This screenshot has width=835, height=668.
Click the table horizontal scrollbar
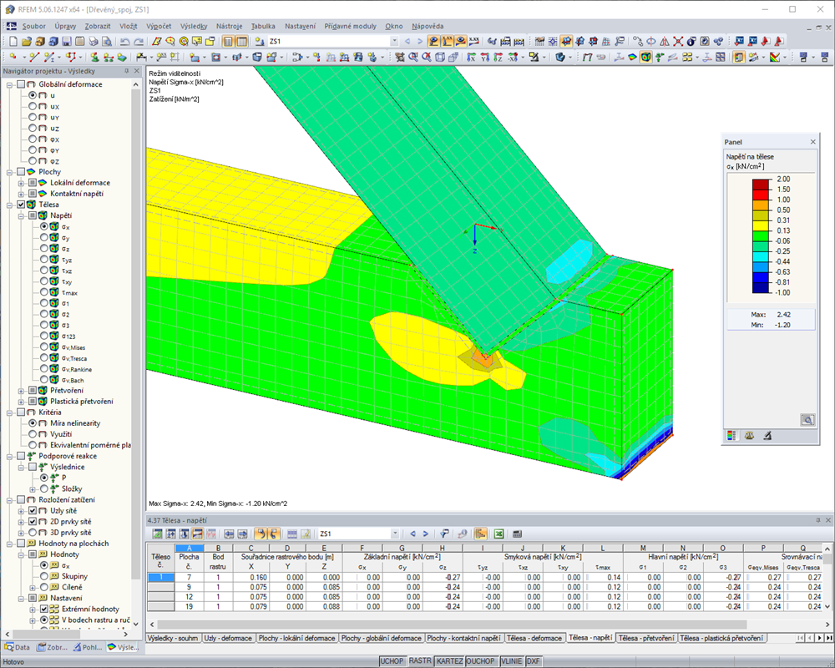pyautogui.click(x=452, y=624)
